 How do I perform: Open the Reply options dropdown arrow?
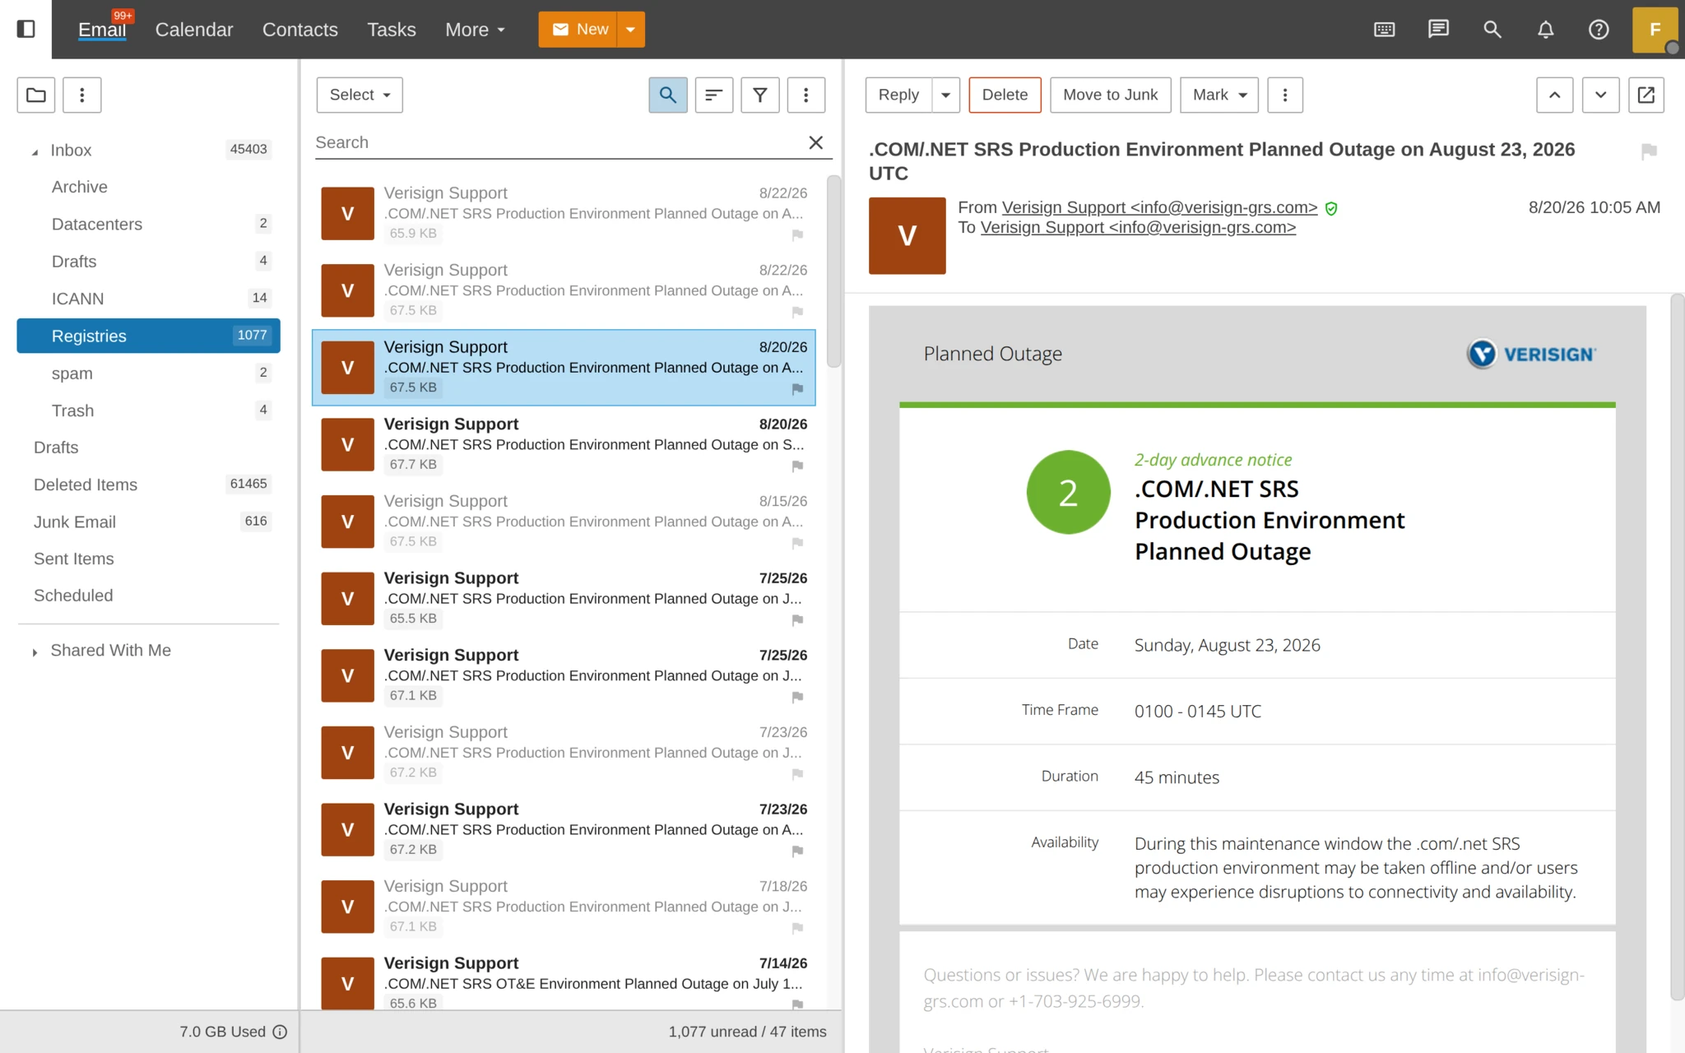point(946,95)
